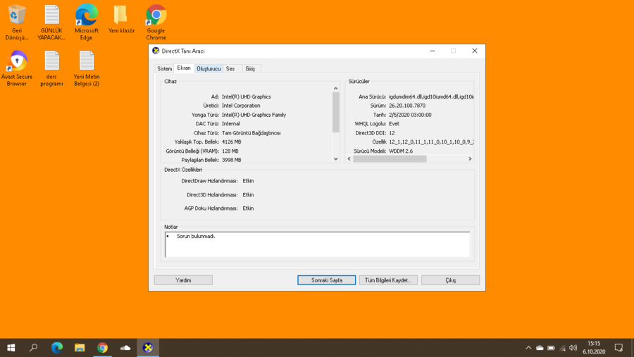Open the Windows Start menu
The width and height of the screenshot is (634, 357).
pyautogui.click(x=11, y=348)
